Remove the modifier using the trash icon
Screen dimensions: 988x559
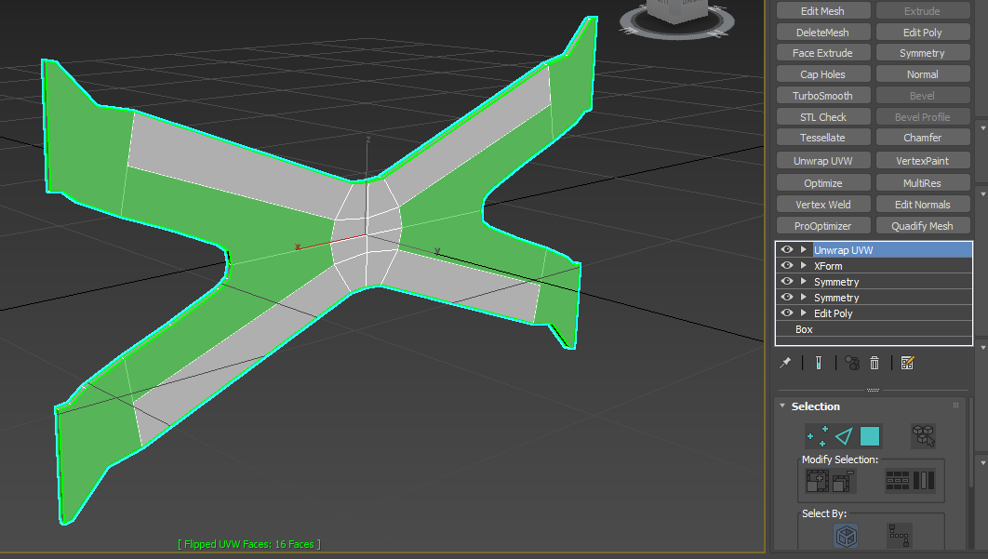tap(875, 363)
